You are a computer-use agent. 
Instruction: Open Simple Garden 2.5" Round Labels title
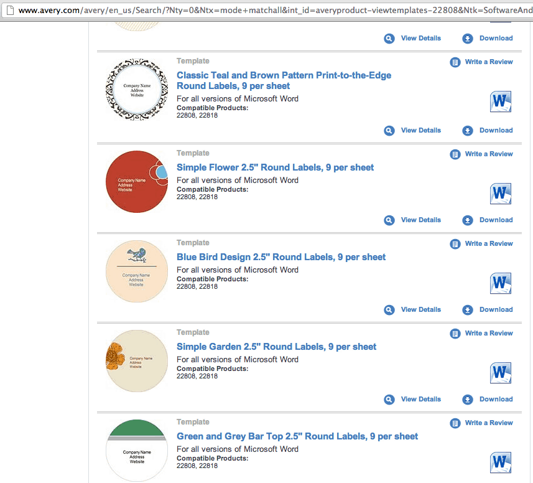pos(276,347)
